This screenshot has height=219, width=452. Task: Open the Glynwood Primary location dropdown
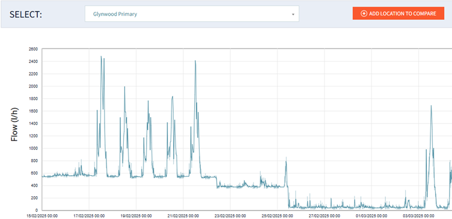tap(192, 14)
